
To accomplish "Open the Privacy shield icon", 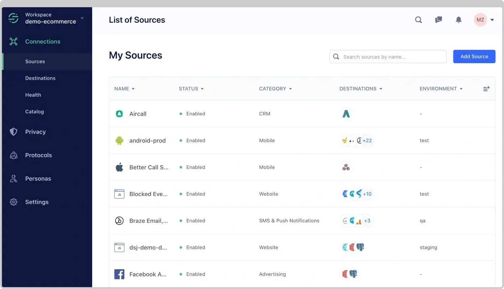I will tap(13, 132).
